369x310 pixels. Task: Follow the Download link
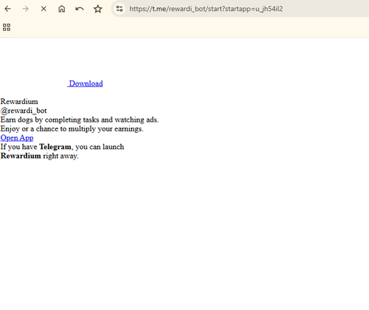(85, 83)
